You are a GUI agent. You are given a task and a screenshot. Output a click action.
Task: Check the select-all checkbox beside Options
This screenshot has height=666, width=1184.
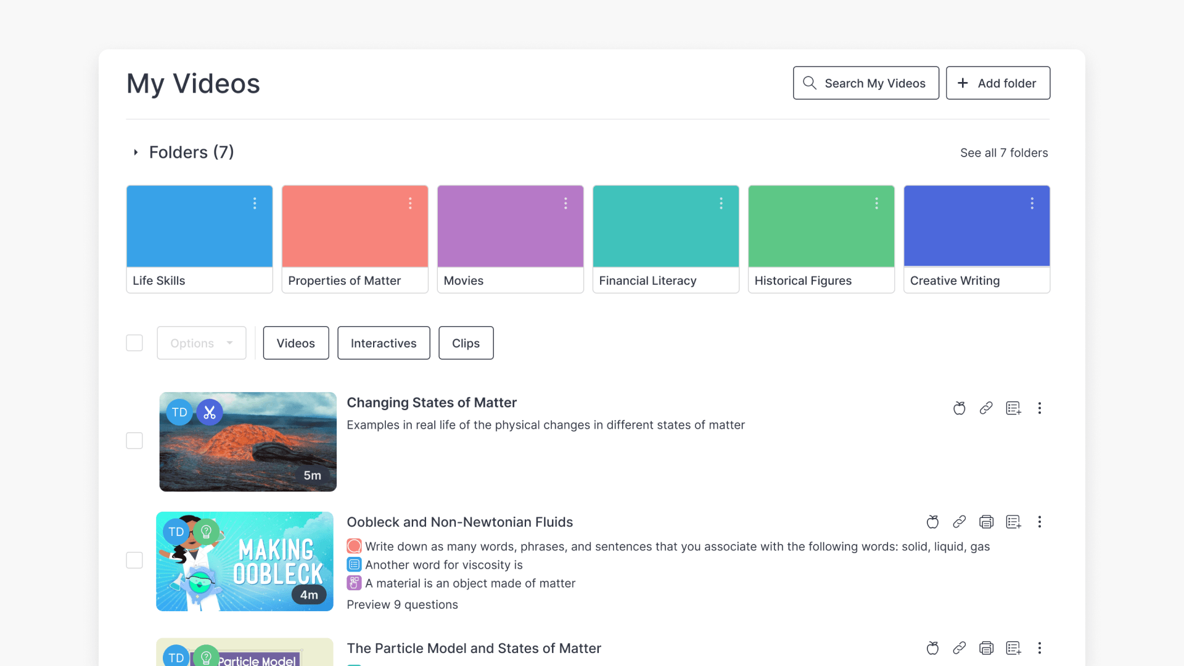[134, 343]
